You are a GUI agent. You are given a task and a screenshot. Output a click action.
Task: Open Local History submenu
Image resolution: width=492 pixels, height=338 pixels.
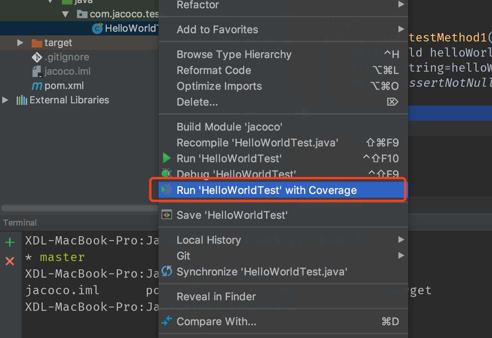[283, 240]
